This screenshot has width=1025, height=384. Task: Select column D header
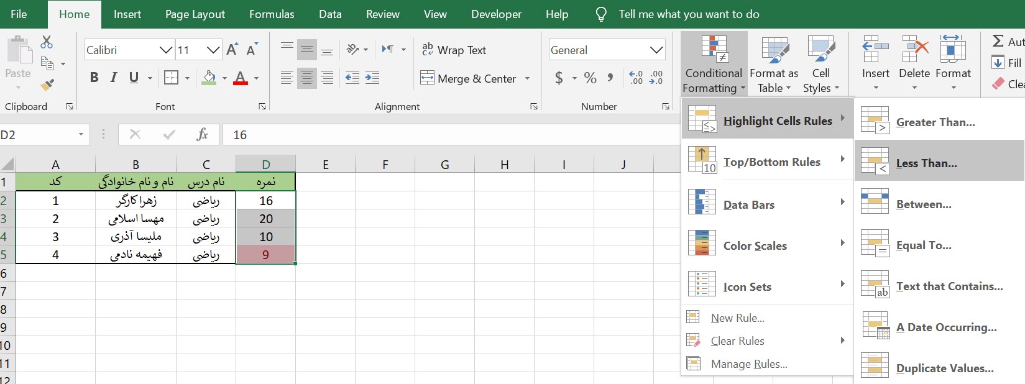tap(265, 165)
